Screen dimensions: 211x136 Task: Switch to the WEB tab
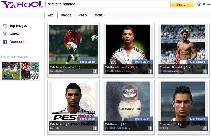pos(50,15)
